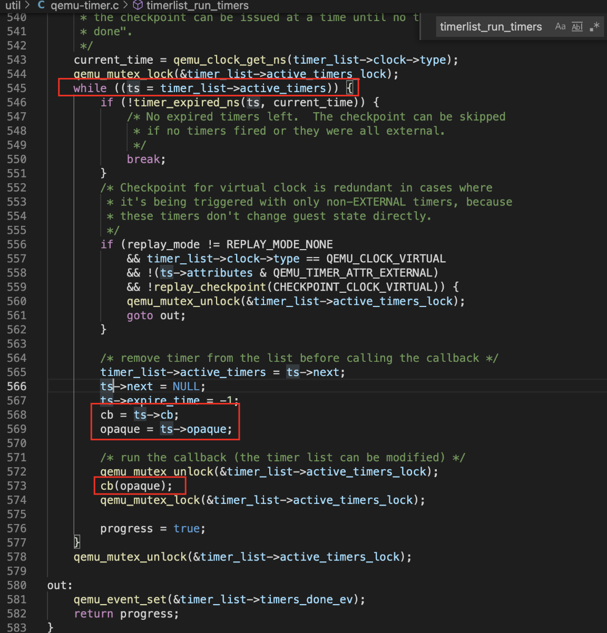The width and height of the screenshot is (607, 633).
Task: Click the find input containing timerlist_run_timers
Action: click(x=491, y=26)
